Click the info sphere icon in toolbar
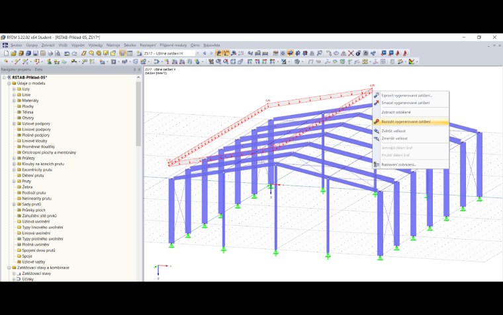The image size is (503, 315). coord(358,53)
